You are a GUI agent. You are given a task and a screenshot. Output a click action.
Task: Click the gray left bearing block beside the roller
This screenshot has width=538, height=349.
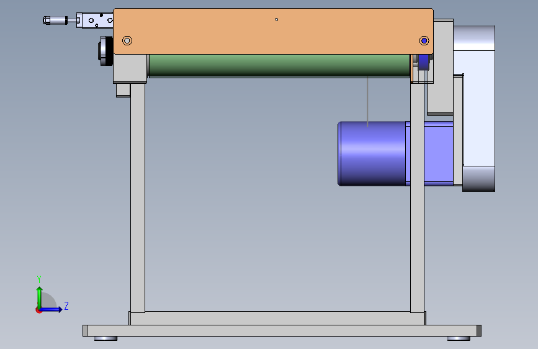coord(130,68)
